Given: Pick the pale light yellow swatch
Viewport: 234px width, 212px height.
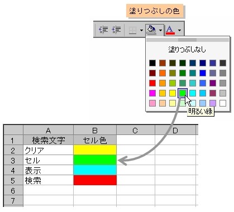Looking at the screenshot, I should (173, 103).
